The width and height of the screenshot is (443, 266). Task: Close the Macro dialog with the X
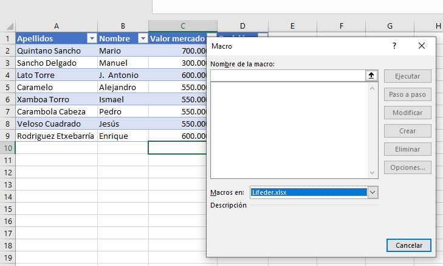point(422,46)
